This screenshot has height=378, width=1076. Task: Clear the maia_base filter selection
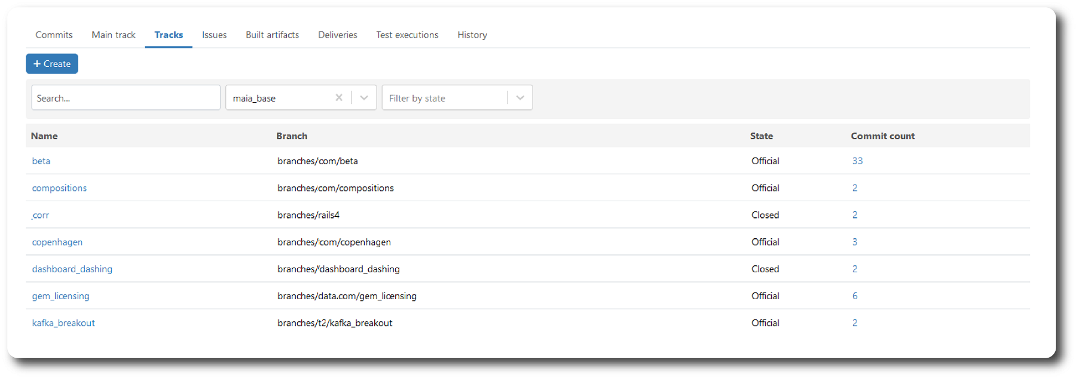coord(338,98)
